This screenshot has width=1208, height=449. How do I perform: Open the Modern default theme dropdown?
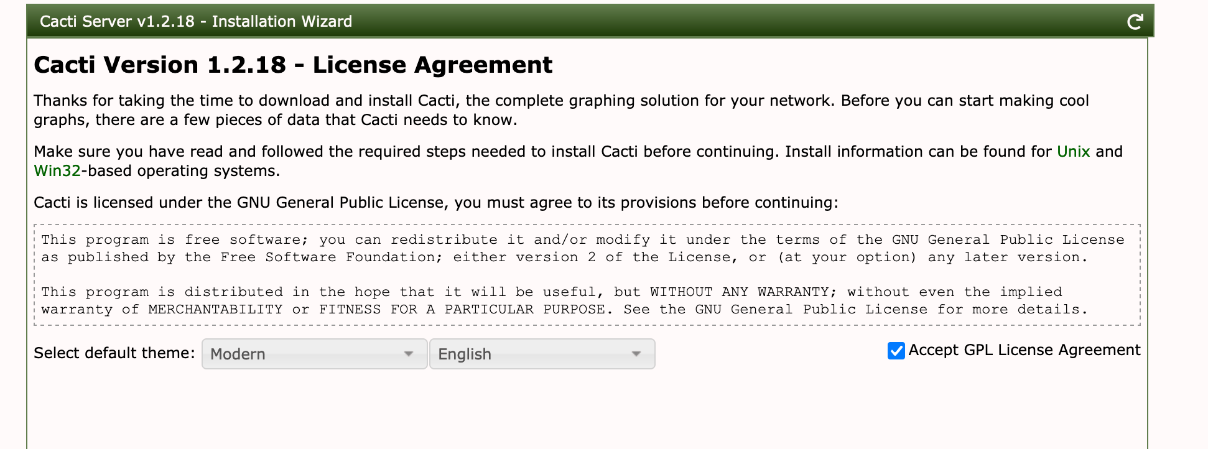(x=305, y=354)
